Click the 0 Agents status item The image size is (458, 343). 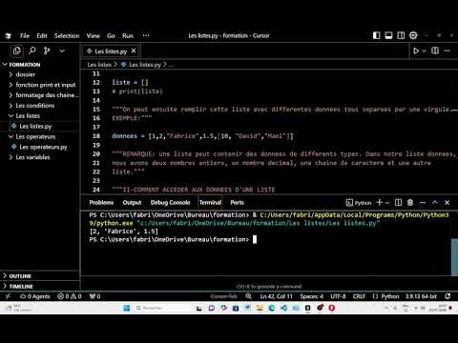pos(35,296)
